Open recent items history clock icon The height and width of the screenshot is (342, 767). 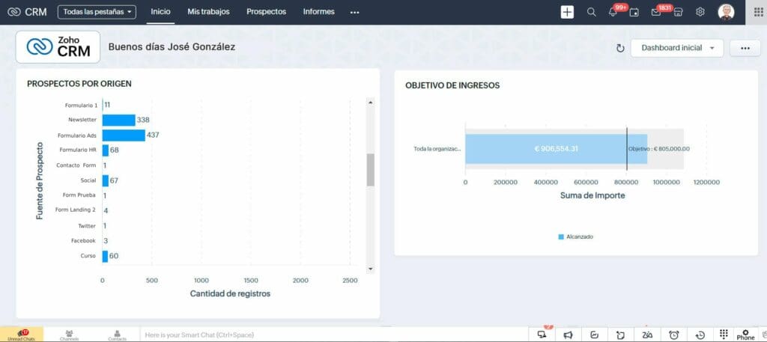pyautogui.click(x=700, y=335)
